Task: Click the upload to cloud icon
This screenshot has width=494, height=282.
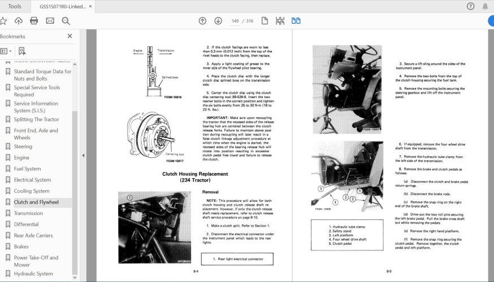Action: pyautogui.click(x=19, y=21)
